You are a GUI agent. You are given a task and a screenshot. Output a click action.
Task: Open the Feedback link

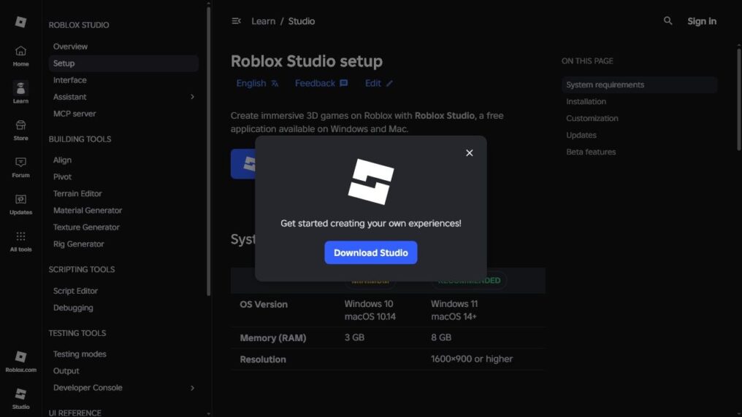pyautogui.click(x=321, y=83)
